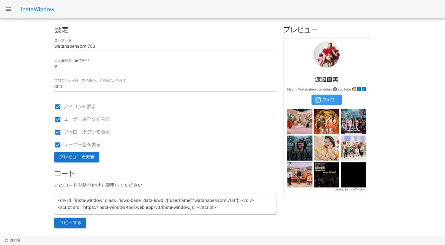445x245 pixels.
Task: Click the 渡辺直美 name in preview
Action: [327, 79]
